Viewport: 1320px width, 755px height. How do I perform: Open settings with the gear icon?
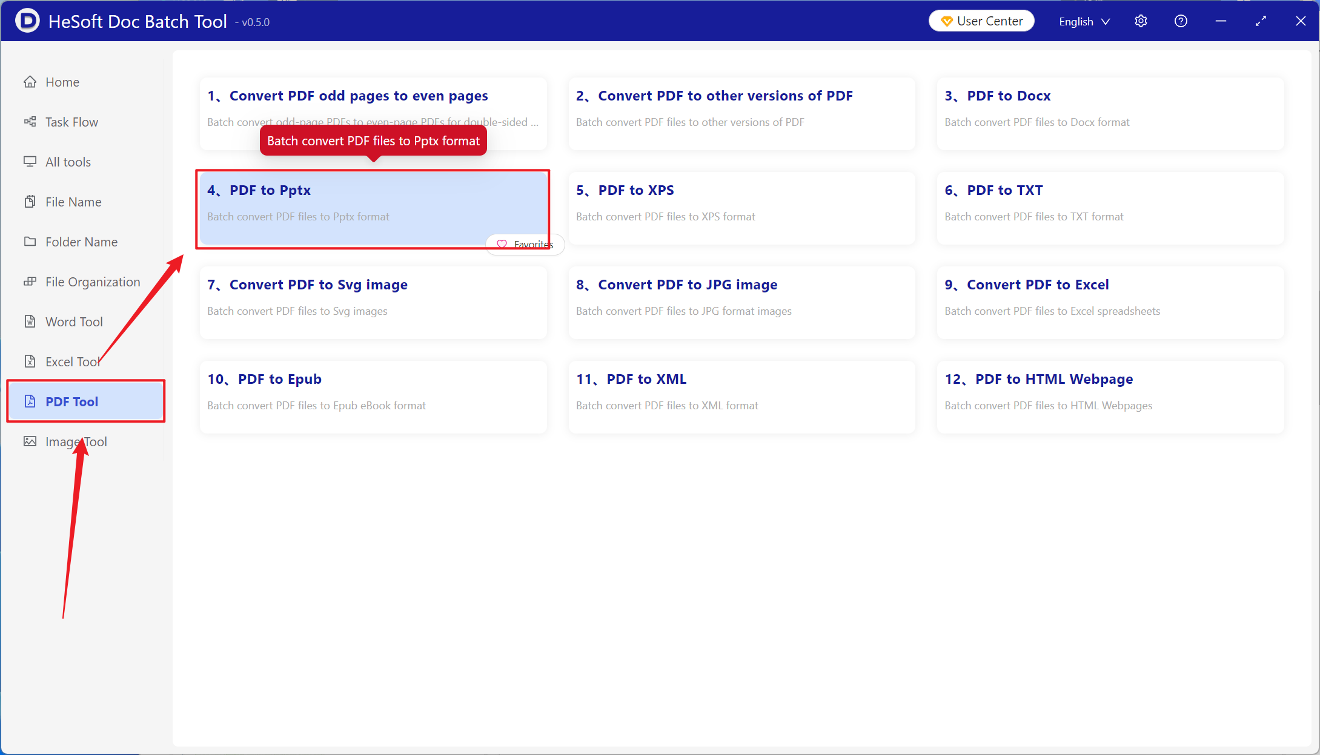pyautogui.click(x=1141, y=21)
